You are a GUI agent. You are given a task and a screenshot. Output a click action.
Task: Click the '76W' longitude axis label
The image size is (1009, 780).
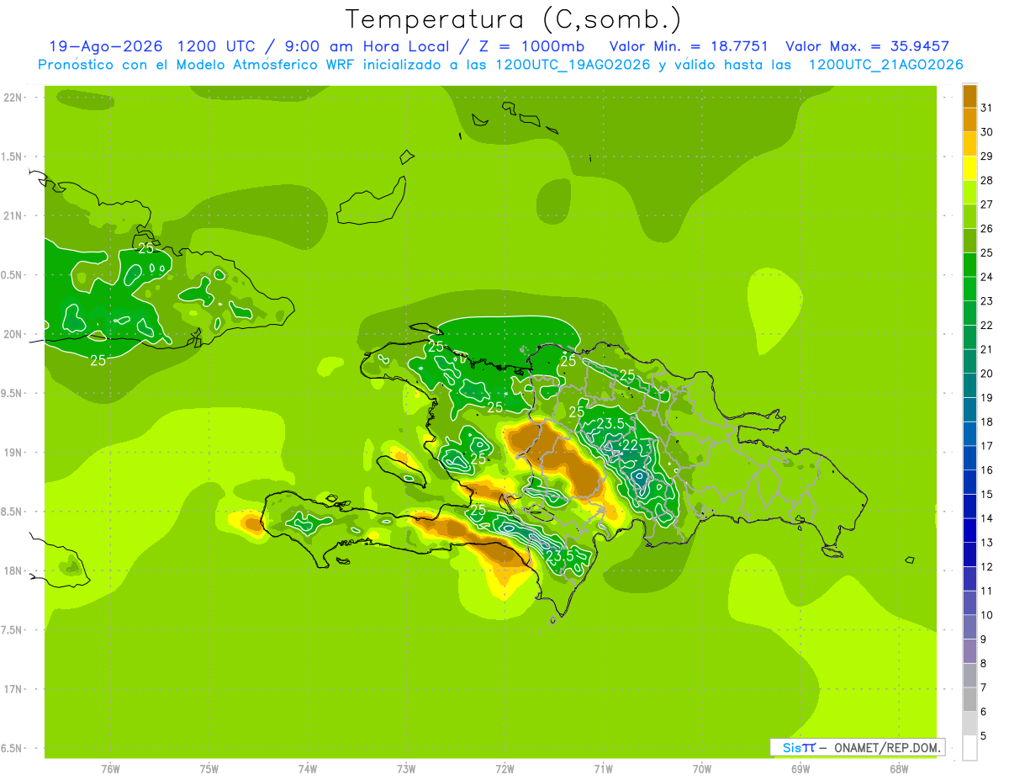click(x=110, y=769)
